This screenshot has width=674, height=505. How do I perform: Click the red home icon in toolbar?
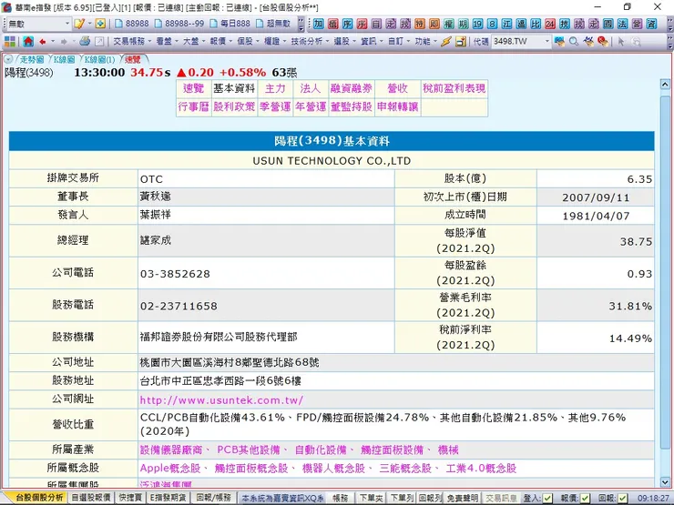(x=28, y=41)
